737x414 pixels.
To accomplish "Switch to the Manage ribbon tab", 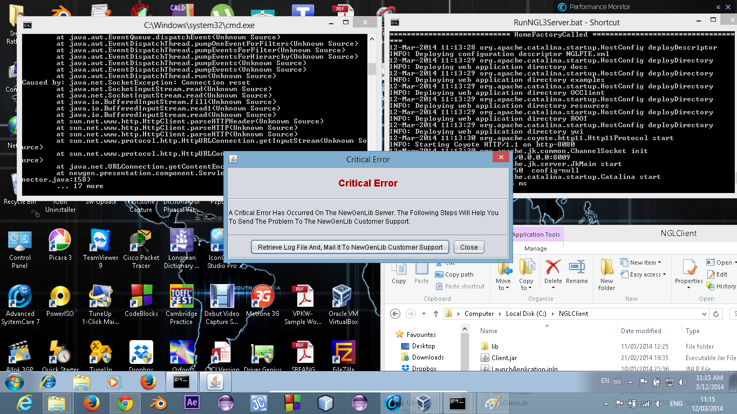I will pyautogui.click(x=535, y=249).
